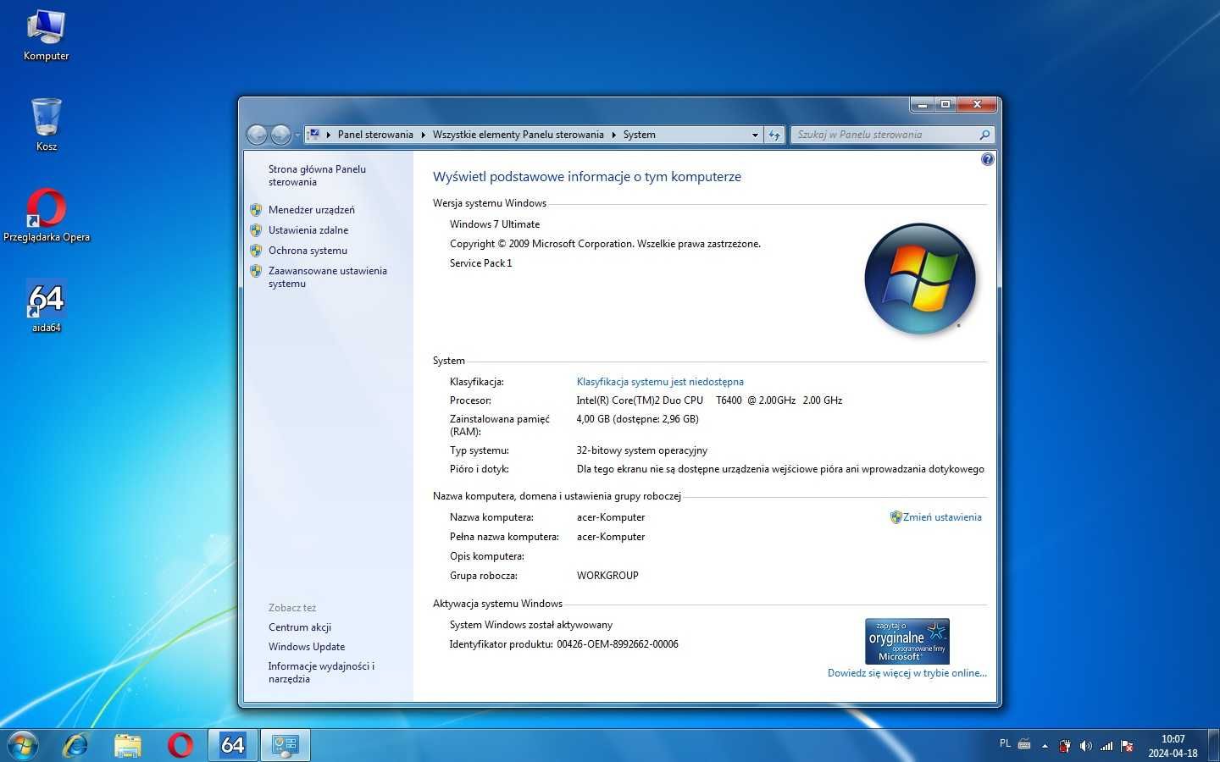Click the 4,00 GB RAM value

point(637,419)
